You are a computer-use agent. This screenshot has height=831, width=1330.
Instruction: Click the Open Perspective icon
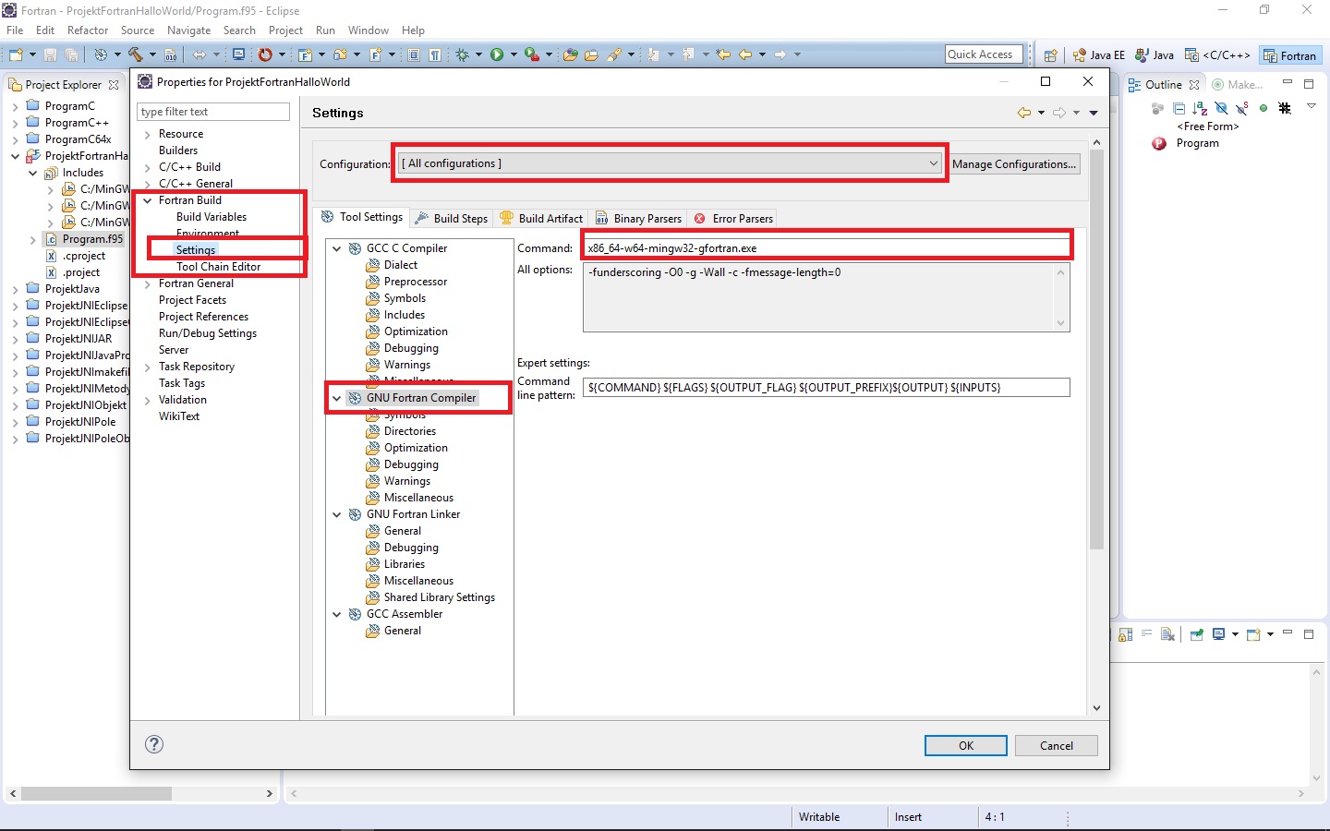click(1050, 55)
